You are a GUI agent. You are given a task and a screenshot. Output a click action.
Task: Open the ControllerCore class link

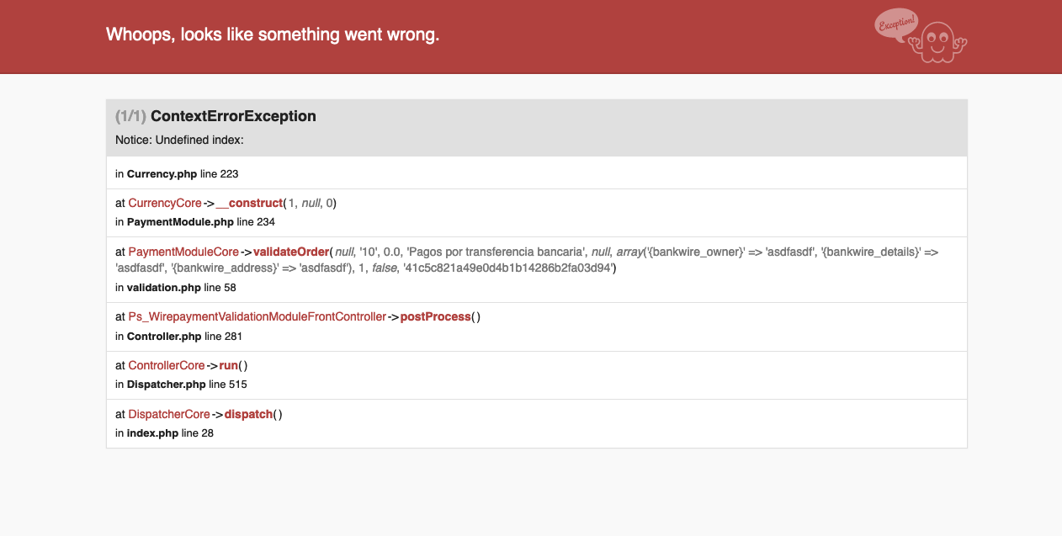point(167,365)
